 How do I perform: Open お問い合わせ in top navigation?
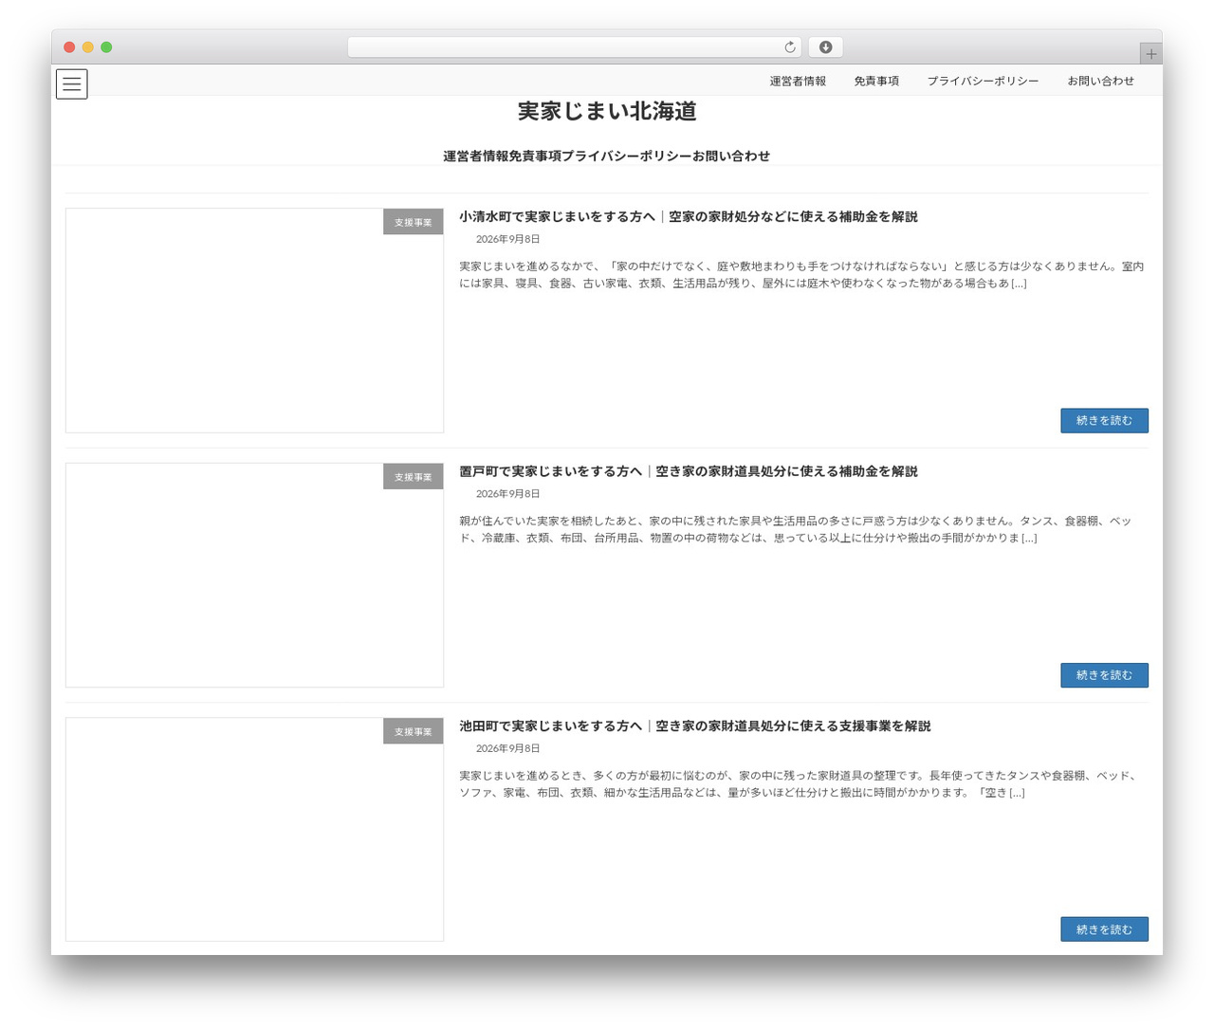click(x=1100, y=82)
